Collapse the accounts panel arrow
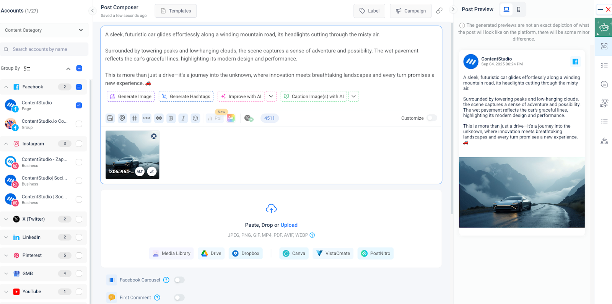This screenshot has width=612, height=304. [x=92, y=11]
